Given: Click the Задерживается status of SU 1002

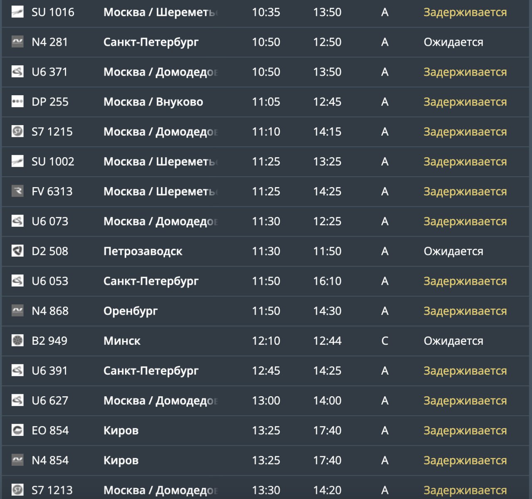Looking at the screenshot, I should (x=465, y=162).
